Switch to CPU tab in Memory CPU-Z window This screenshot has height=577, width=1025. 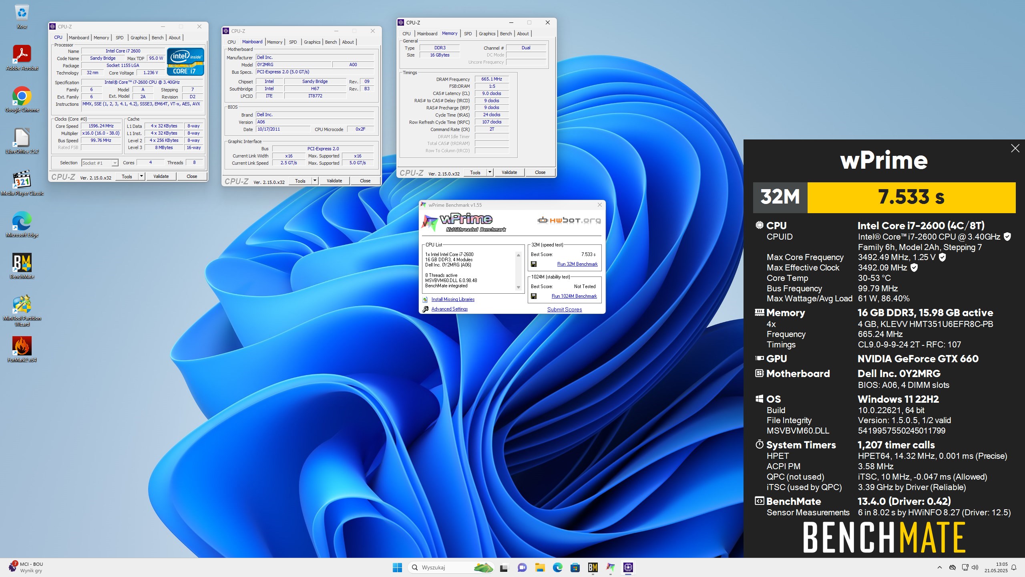pos(406,34)
